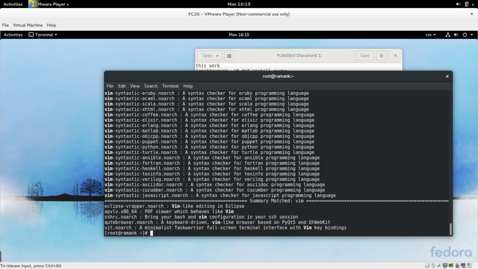The image size is (478, 269).
Task: Open the terminal Terminal menu
Action: 170,86
